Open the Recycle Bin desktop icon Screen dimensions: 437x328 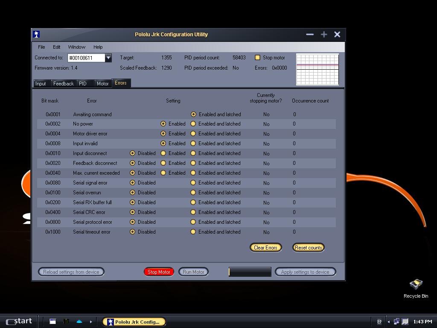coord(416,289)
